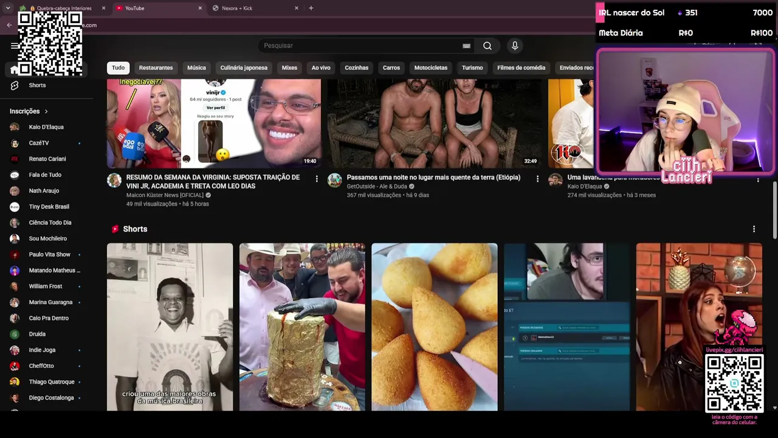Play the dark screen-recording Short

pos(566,327)
